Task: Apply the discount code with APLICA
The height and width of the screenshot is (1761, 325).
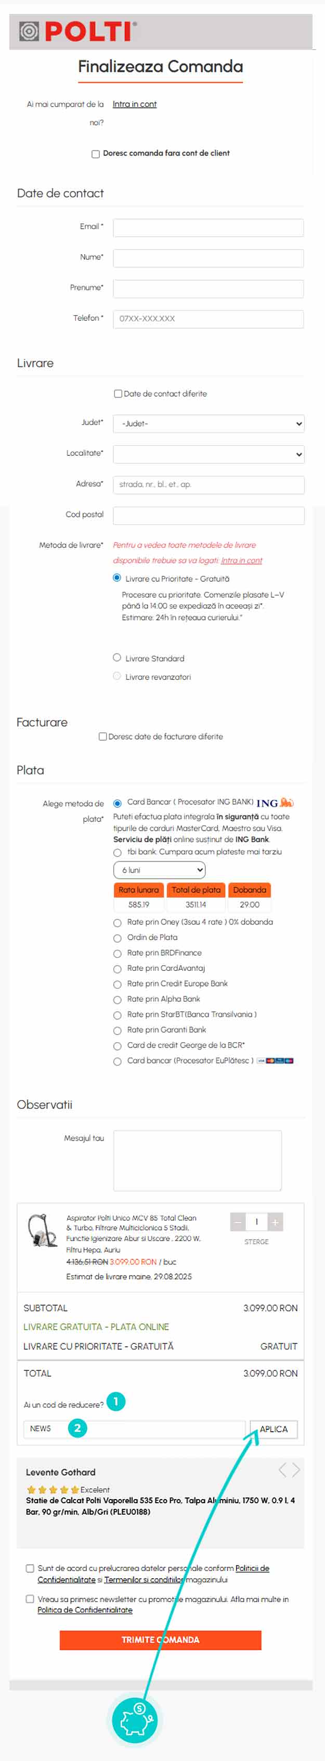Action: [273, 1429]
